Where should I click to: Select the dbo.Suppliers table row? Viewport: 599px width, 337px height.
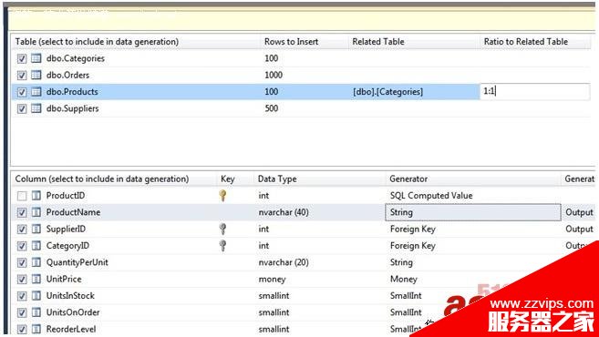(302, 108)
